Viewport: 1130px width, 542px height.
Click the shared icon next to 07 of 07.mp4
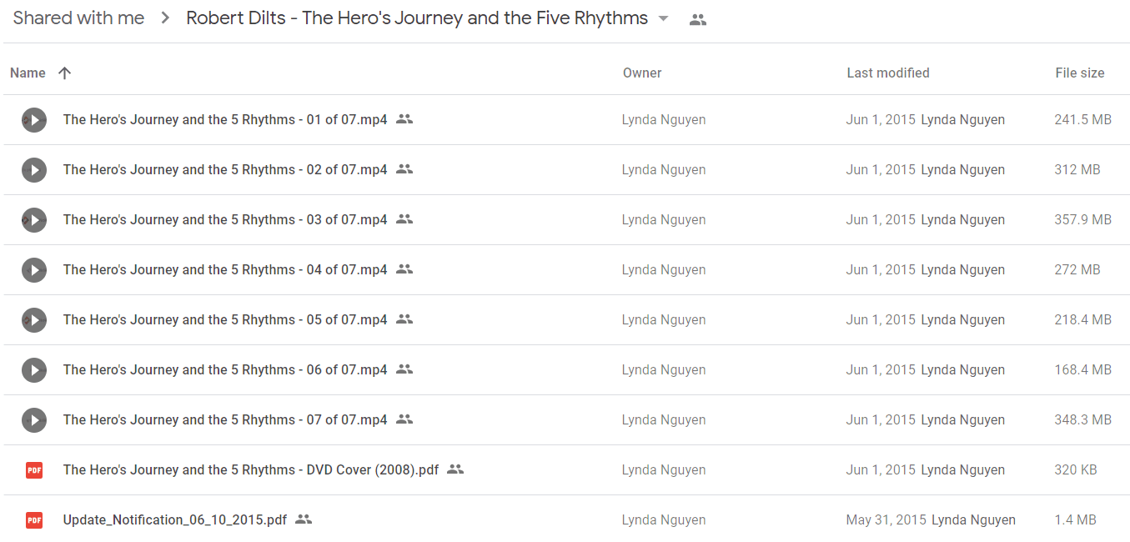(404, 419)
